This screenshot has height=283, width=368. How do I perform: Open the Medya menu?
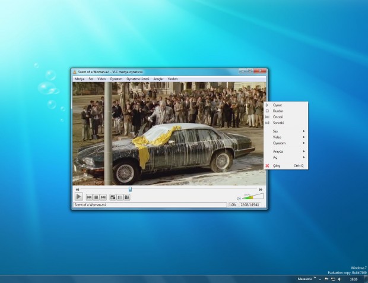point(80,78)
